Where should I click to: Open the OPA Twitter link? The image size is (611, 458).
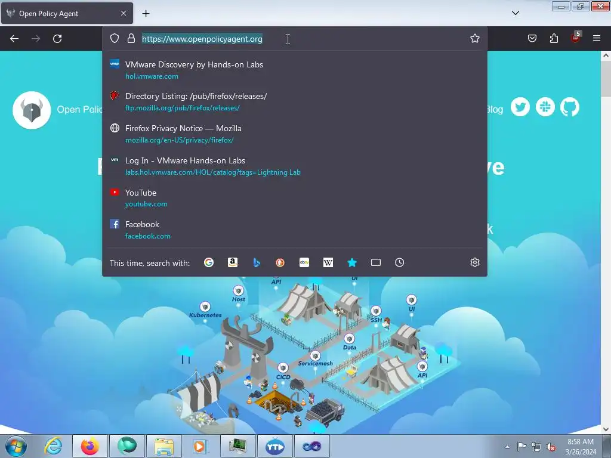click(x=520, y=107)
